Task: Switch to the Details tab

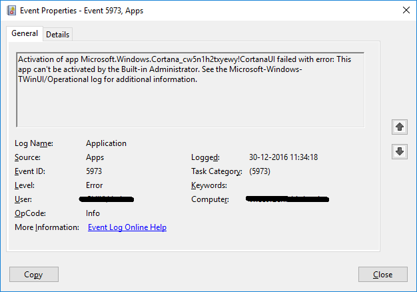Action: click(57, 35)
